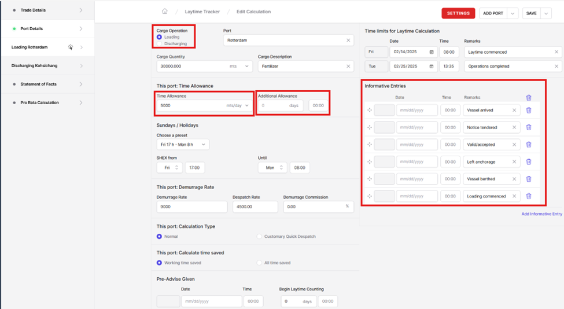Click drag handle of Left anchorage row

tap(370, 162)
